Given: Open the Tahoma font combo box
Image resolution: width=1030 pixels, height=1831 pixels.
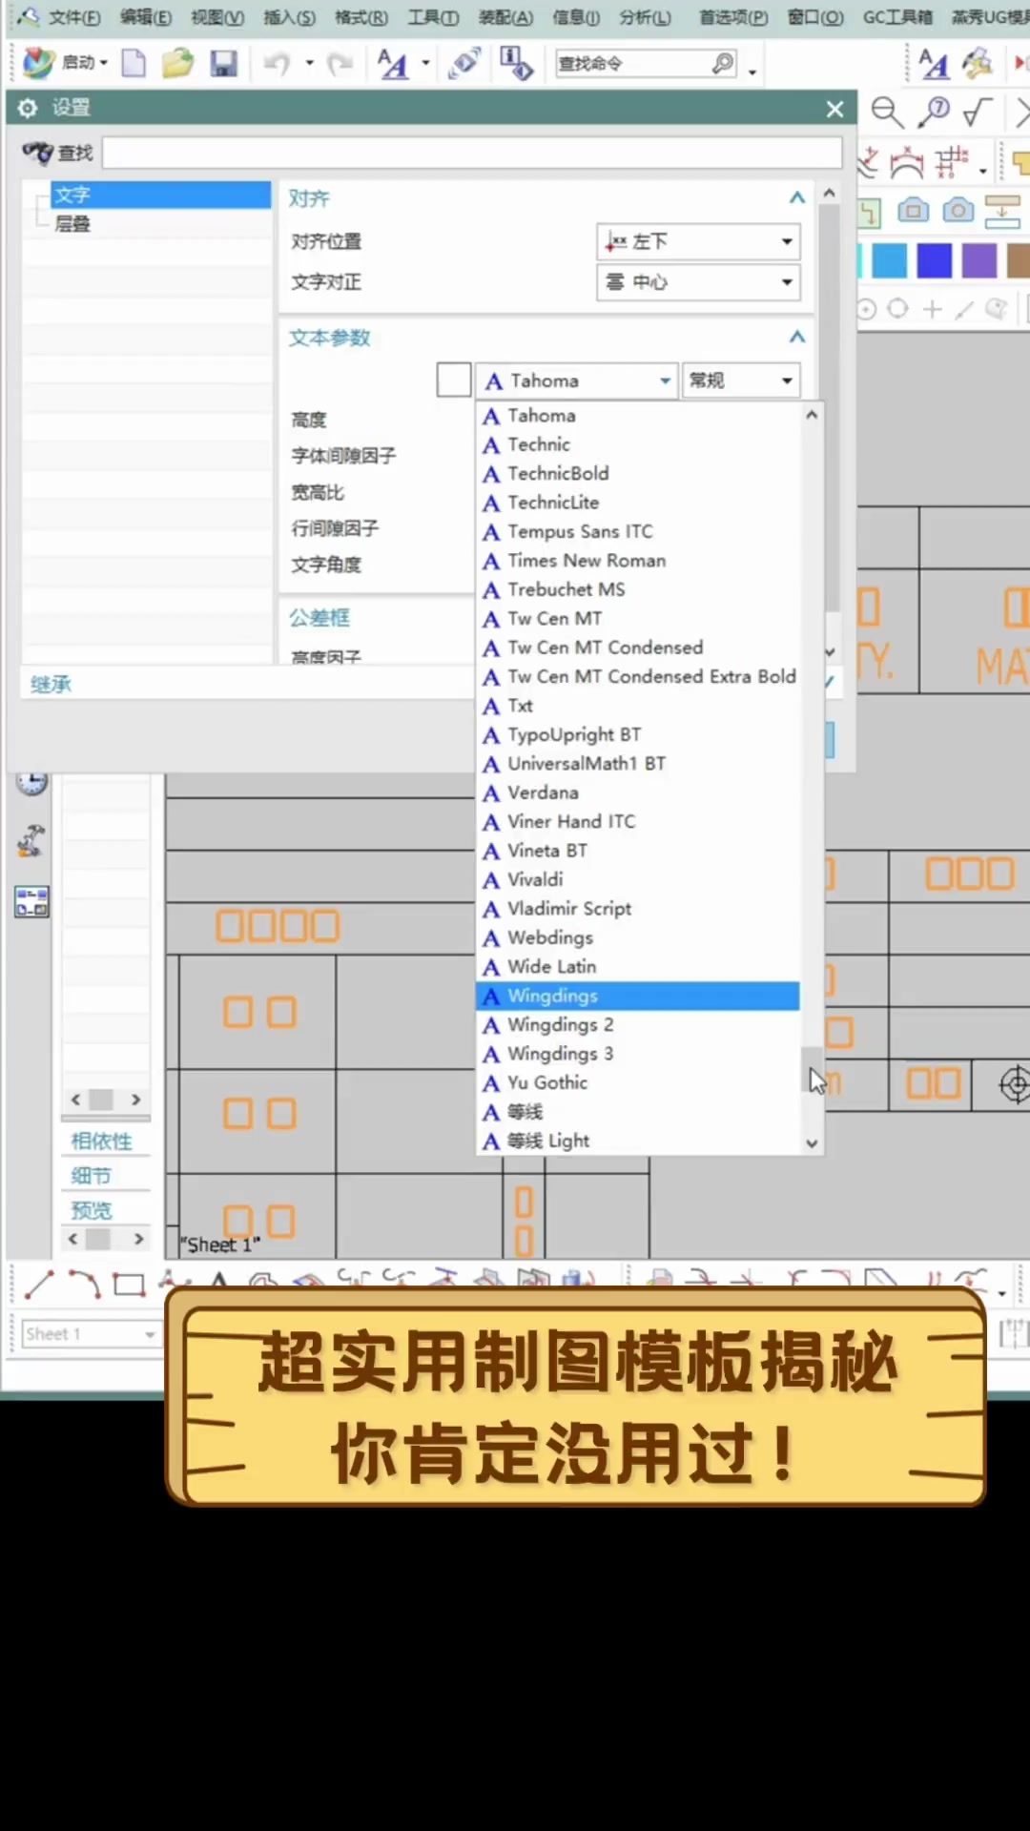Looking at the screenshot, I should pos(577,381).
